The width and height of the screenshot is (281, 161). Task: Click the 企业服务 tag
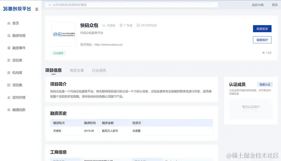point(59,53)
